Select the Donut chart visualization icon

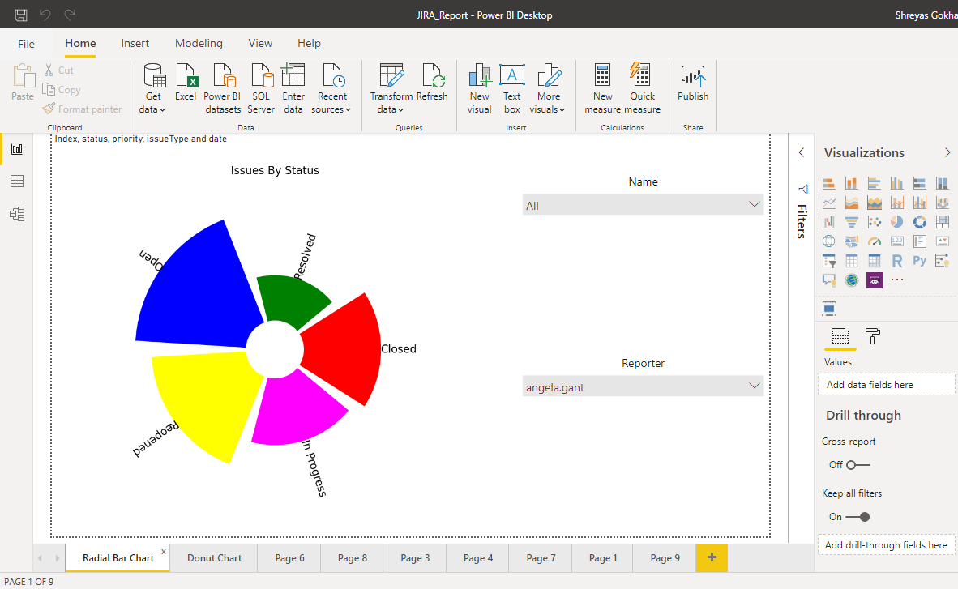(921, 222)
